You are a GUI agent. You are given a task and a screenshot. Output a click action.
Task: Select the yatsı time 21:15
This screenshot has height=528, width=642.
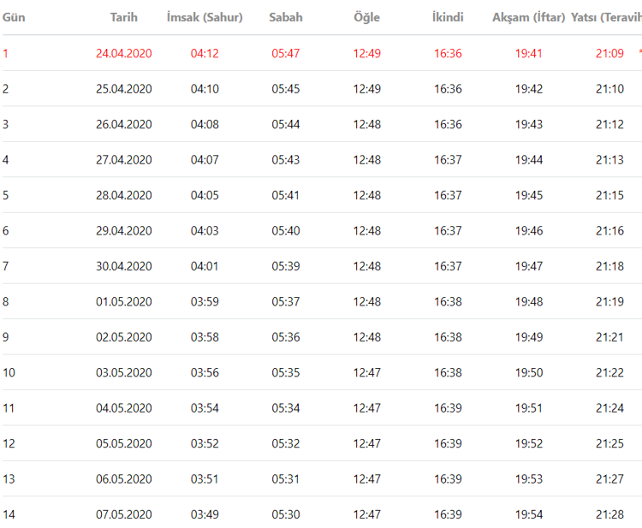click(x=610, y=196)
